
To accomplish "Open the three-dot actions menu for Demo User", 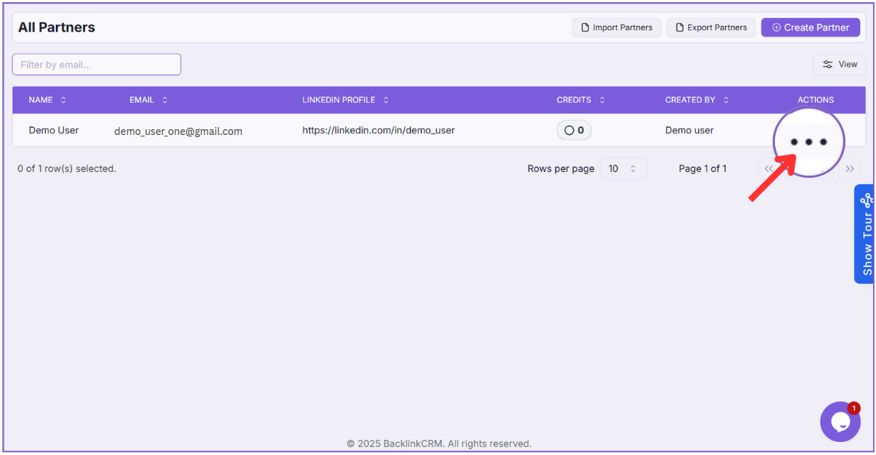I will [x=808, y=142].
